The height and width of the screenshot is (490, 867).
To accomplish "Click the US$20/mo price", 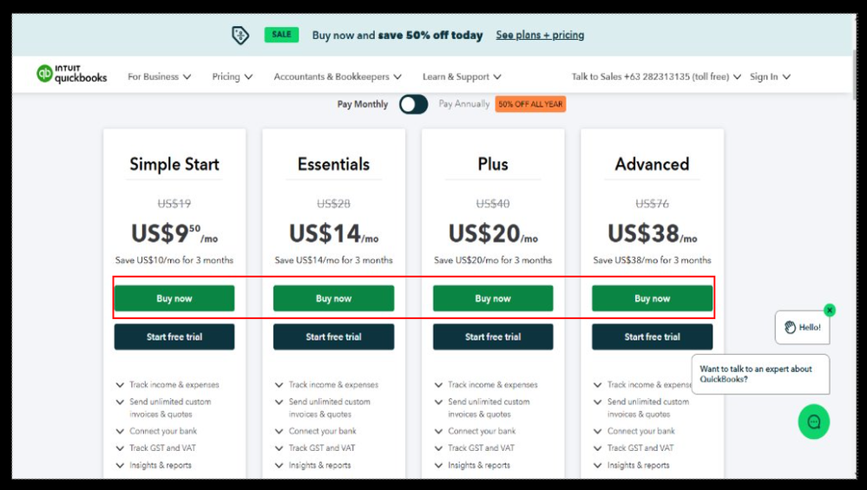I will pyautogui.click(x=493, y=233).
